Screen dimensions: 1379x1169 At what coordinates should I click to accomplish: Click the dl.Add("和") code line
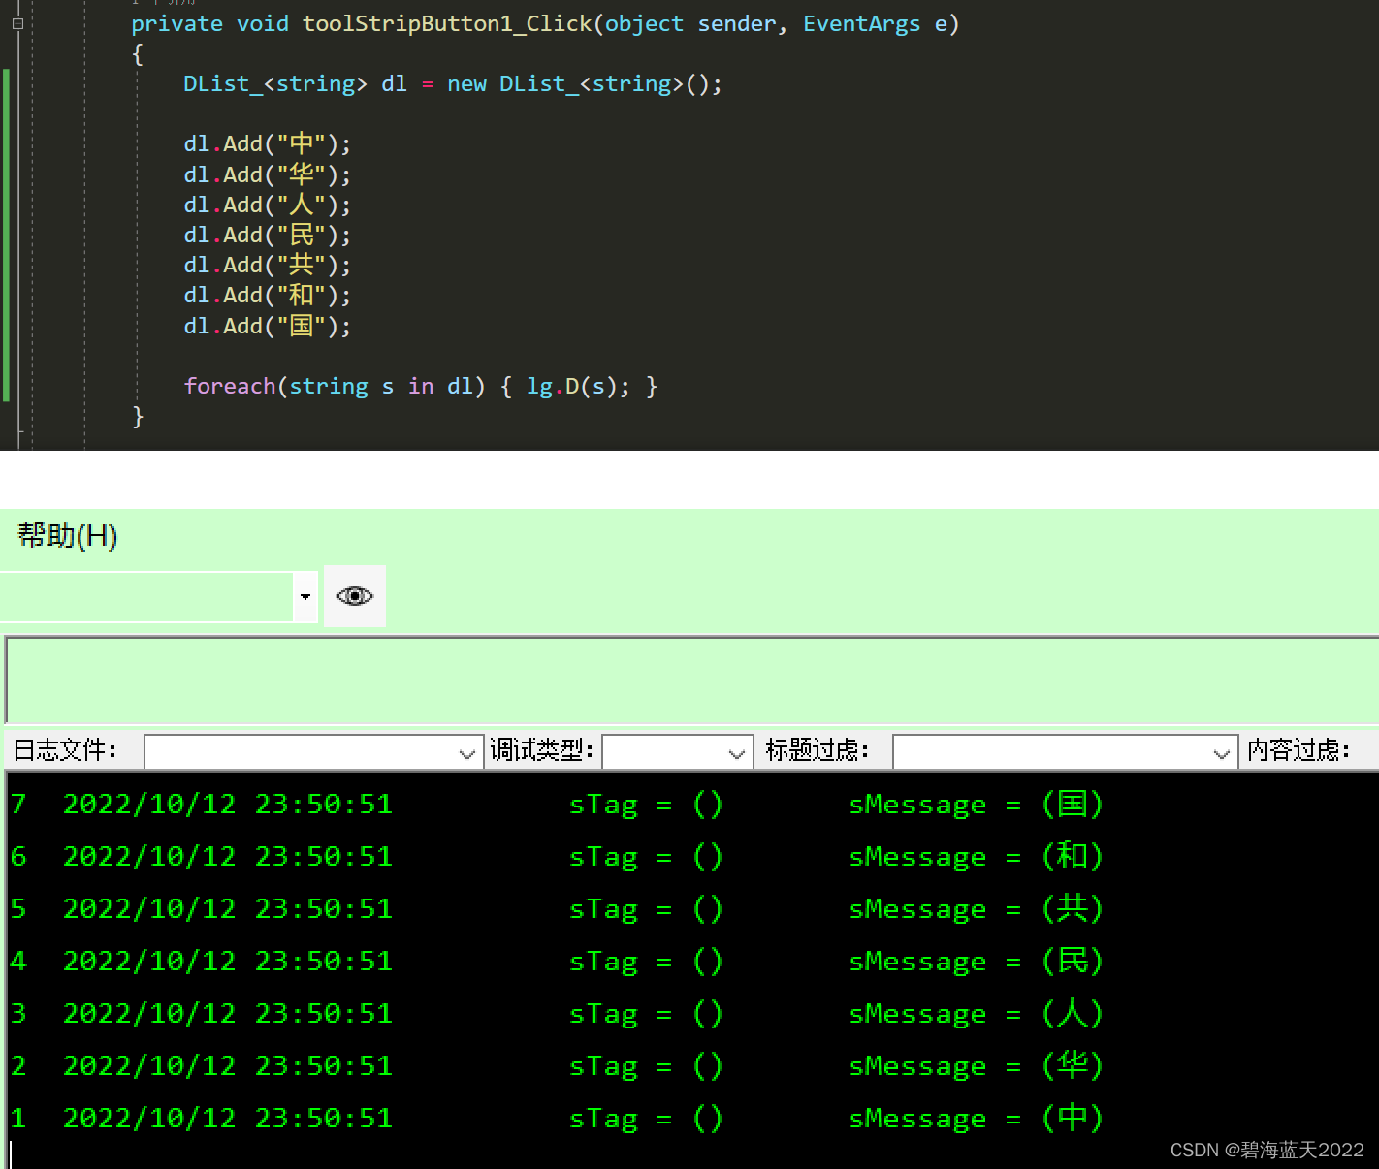(268, 295)
